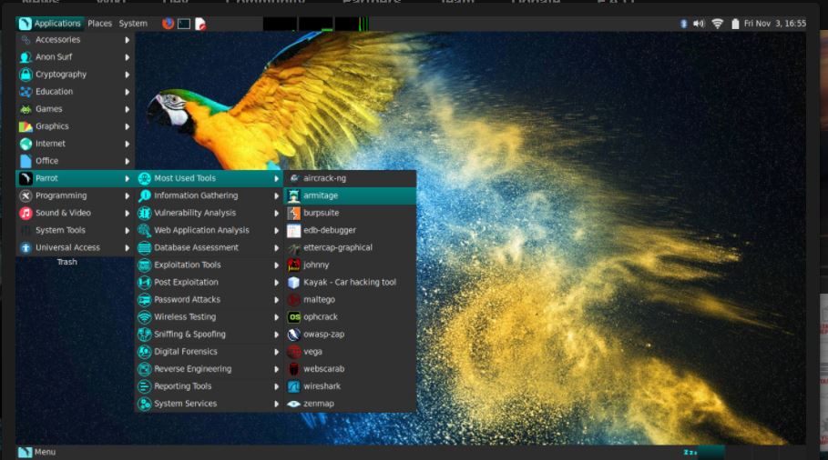Click the vega icon

tap(293, 352)
